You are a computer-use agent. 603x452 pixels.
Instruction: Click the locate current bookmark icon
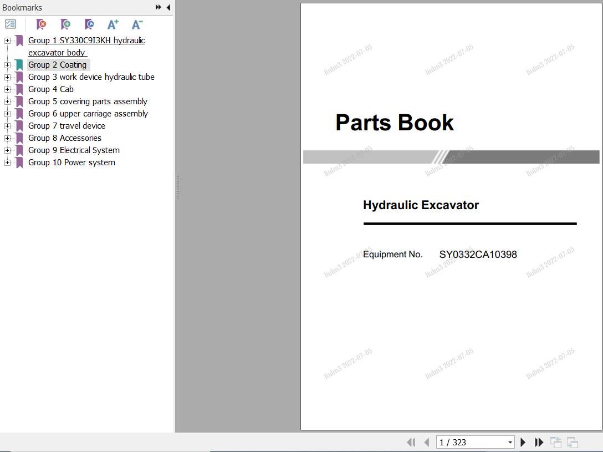coord(89,24)
